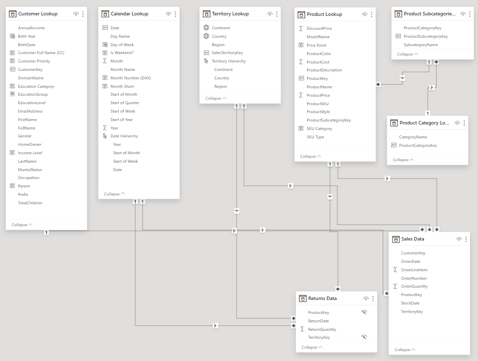Unhide ProductKey field in Returns Data
The height and width of the screenshot is (361, 478).
pyautogui.click(x=364, y=312)
